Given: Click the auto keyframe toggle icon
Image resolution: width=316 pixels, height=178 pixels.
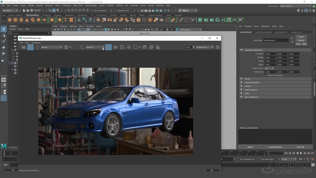Looking at the screenshot, I should (308, 159).
